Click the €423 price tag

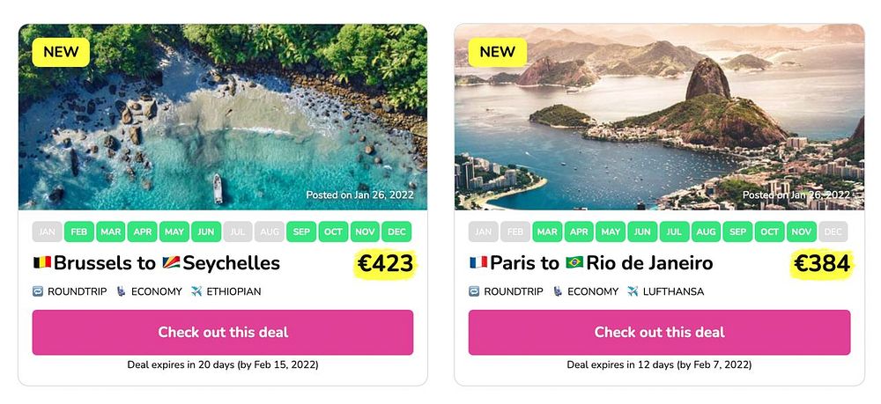click(385, 263)
